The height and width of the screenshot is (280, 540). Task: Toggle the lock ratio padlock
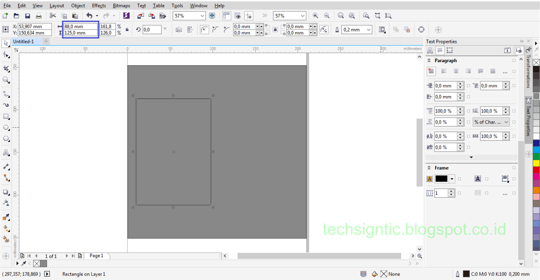(x=127, y=30)
